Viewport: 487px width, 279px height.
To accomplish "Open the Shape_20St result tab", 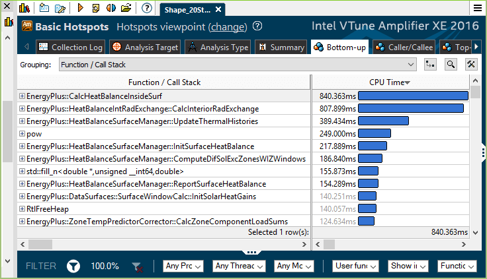I will click(x=193, y=10).
